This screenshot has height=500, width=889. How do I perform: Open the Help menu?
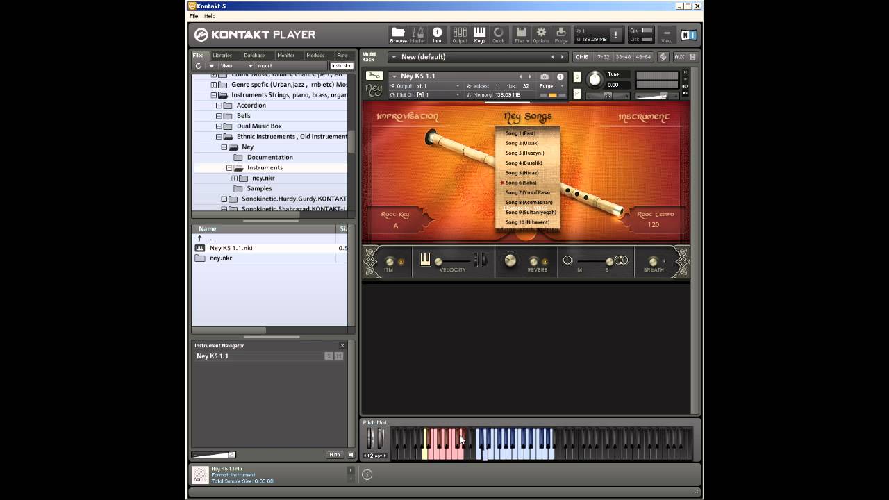pyautogui.click(x=210, y=16)
